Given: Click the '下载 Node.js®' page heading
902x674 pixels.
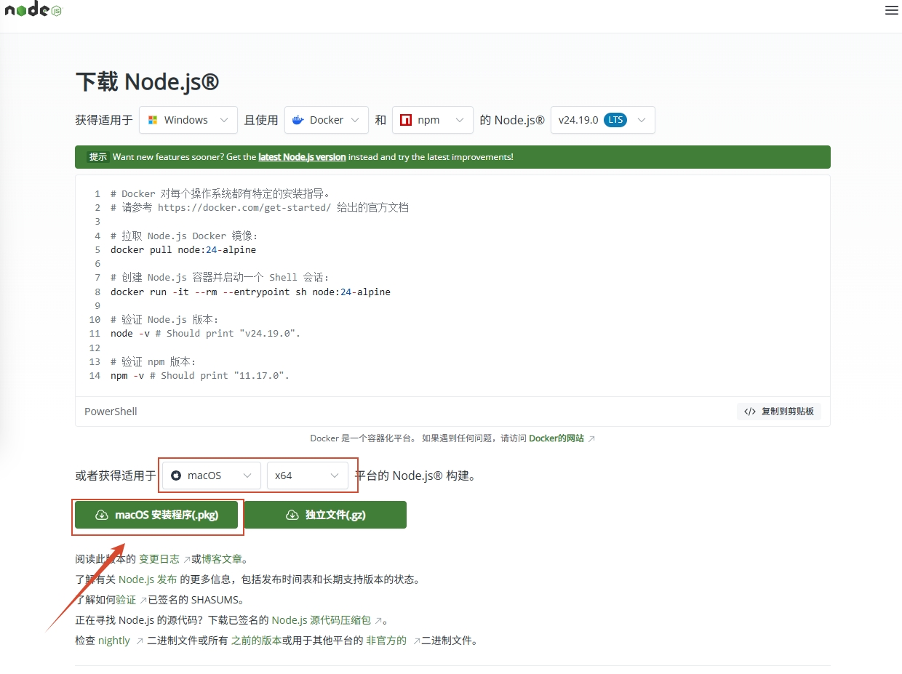Looking at the screenshot, I should 148,81.
